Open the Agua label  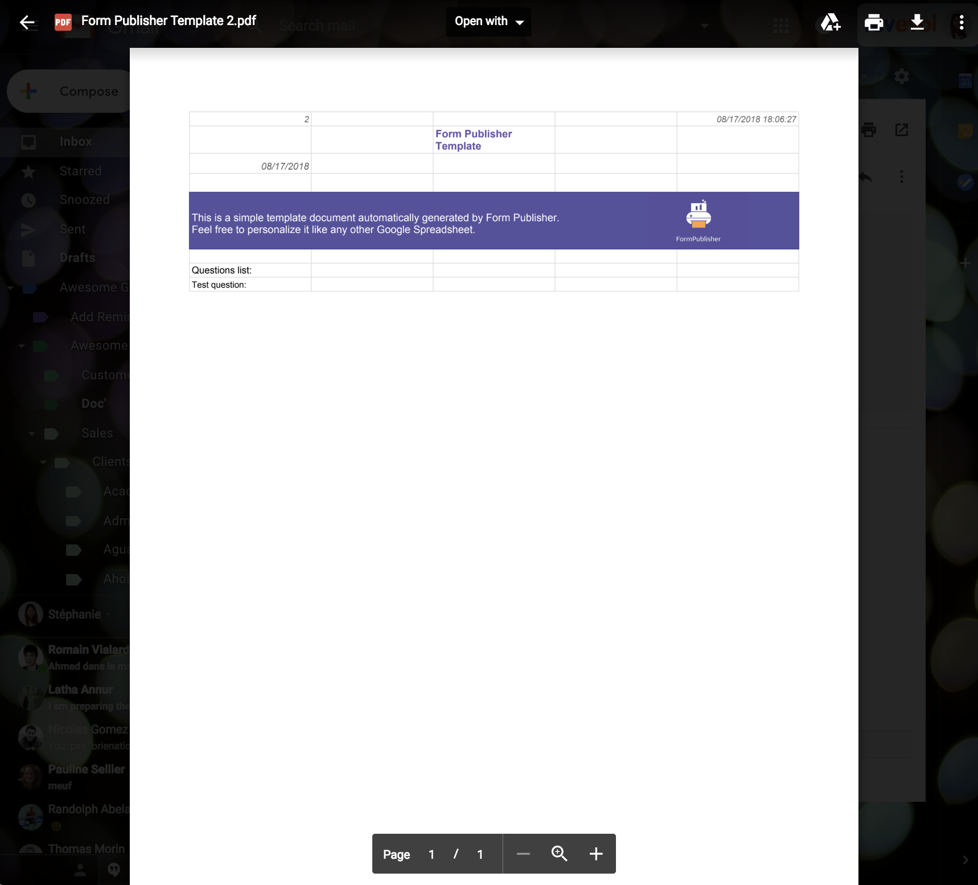pos(116,550)
